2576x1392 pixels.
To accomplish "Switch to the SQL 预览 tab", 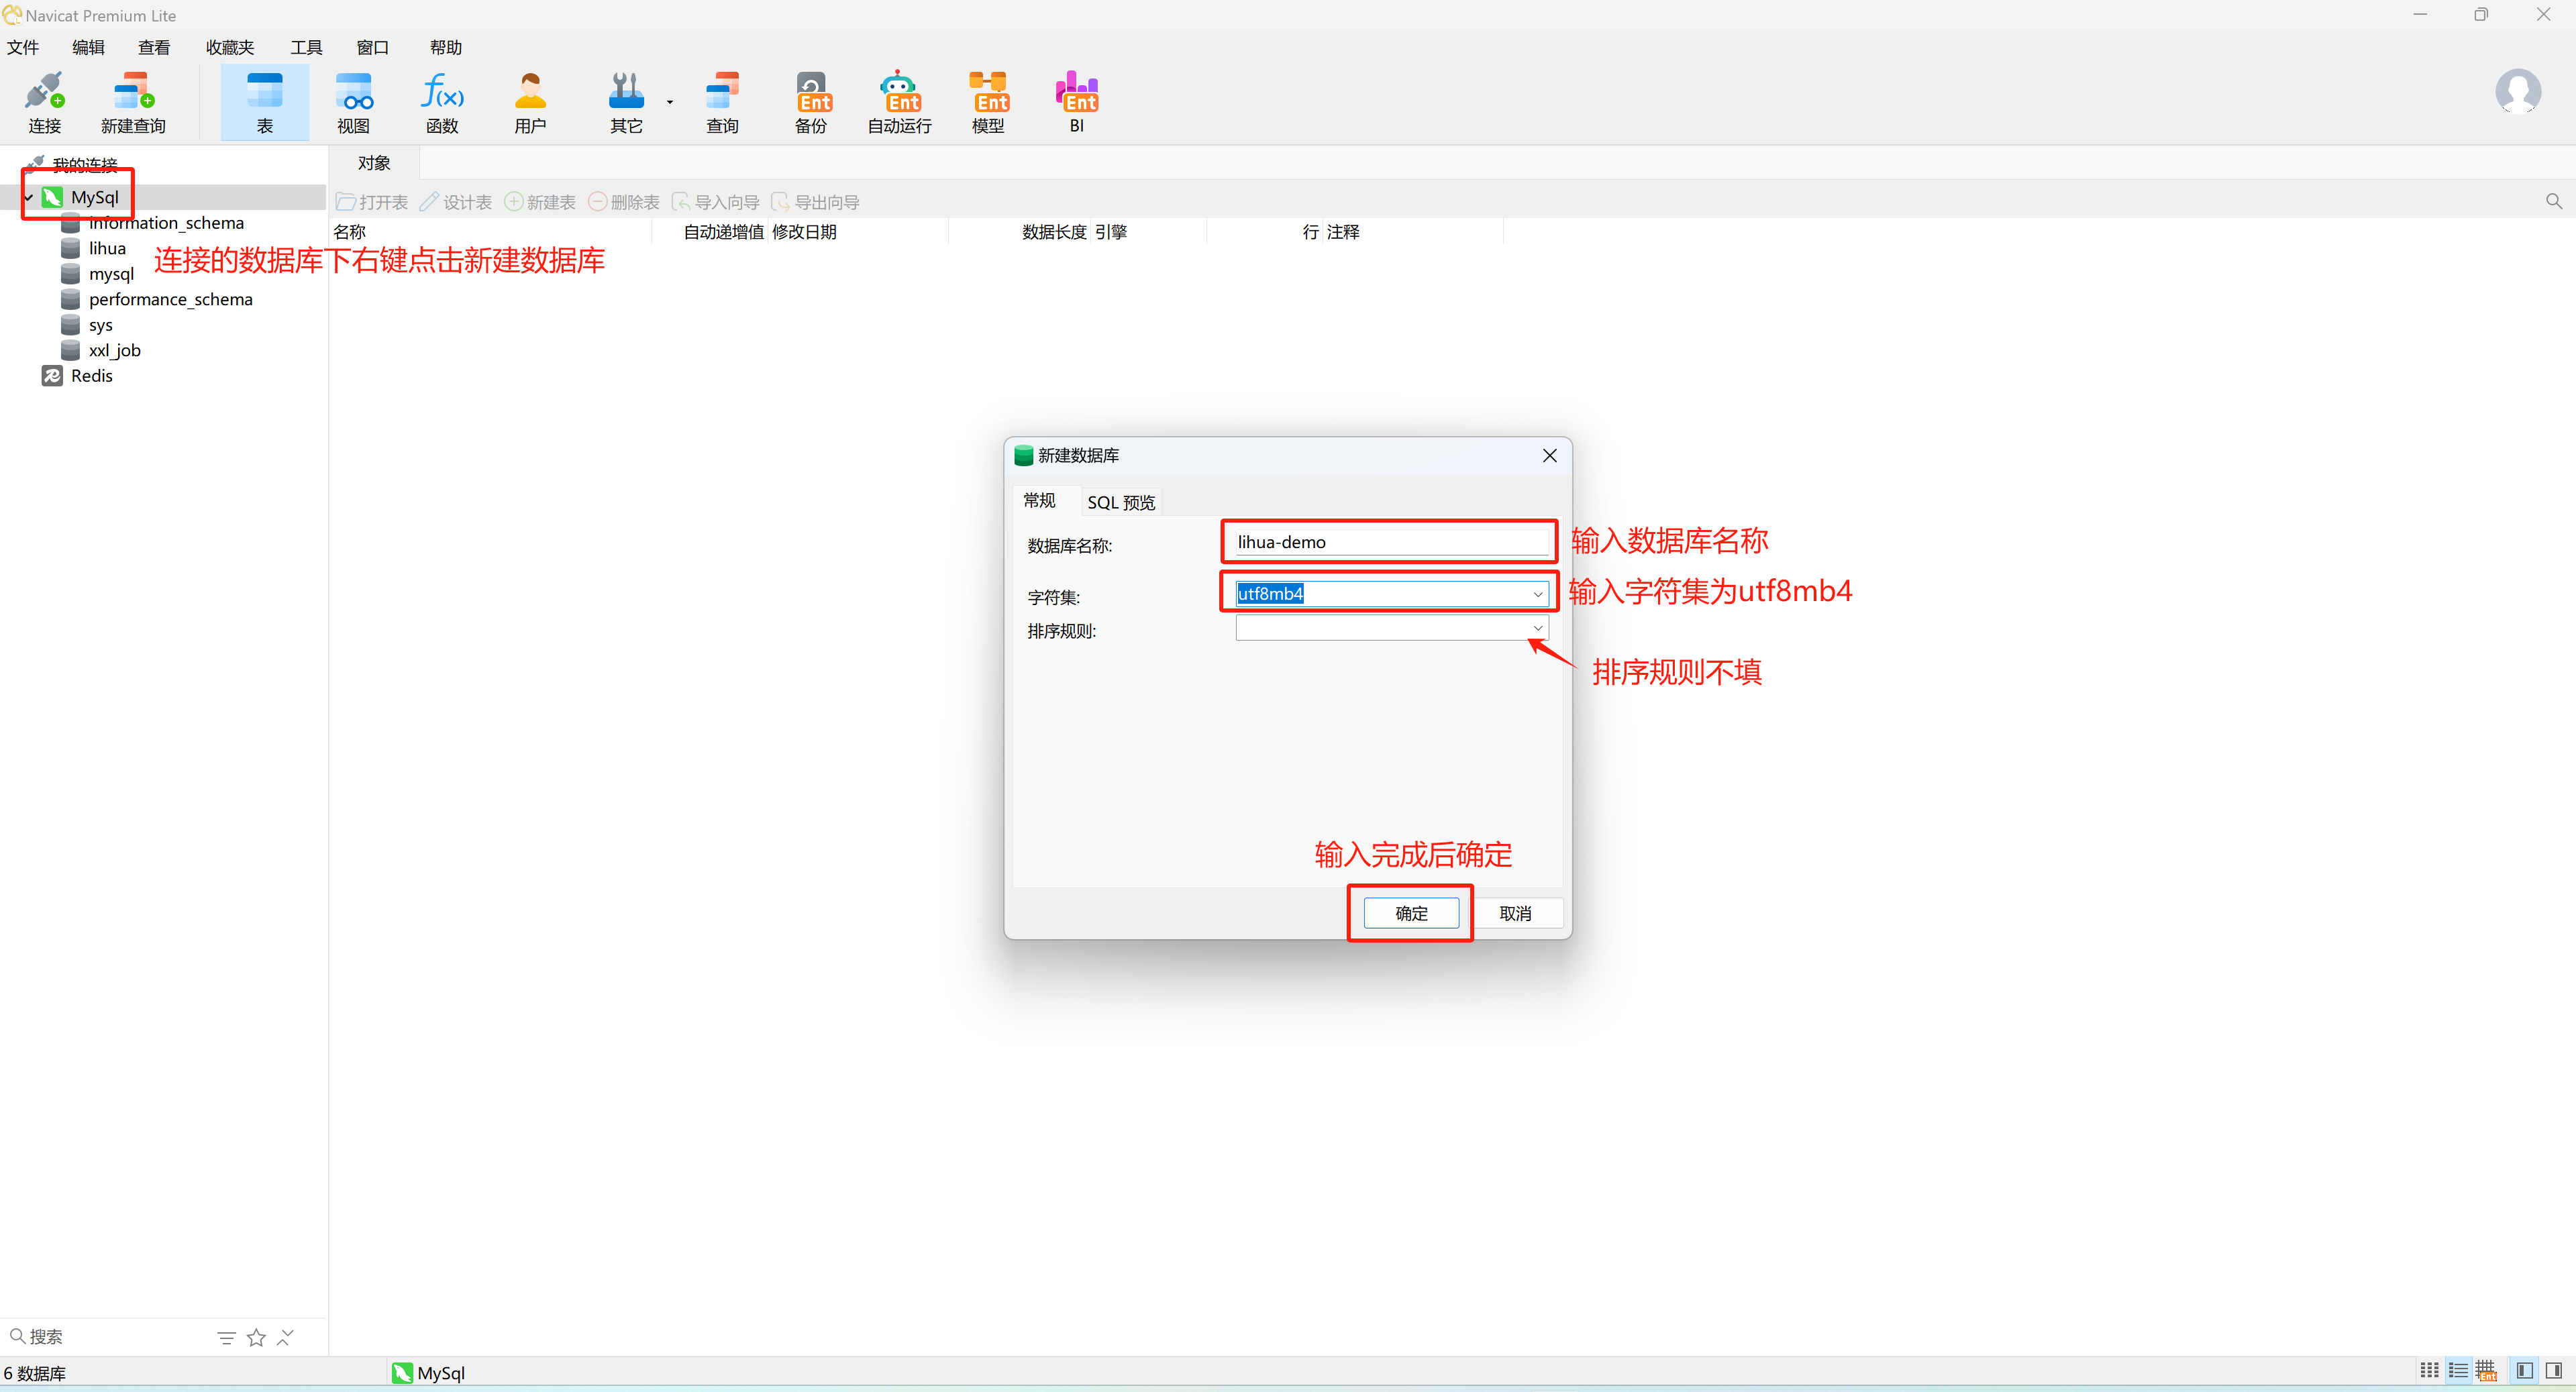I will tap(1120, 502).
